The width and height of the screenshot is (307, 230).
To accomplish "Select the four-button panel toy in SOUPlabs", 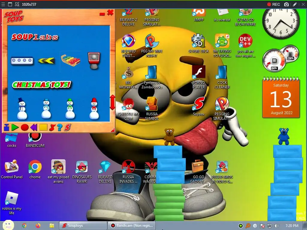I will tap(22, 60).
